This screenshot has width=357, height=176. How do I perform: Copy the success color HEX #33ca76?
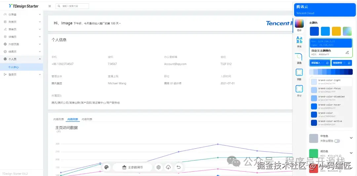(340, 156)
